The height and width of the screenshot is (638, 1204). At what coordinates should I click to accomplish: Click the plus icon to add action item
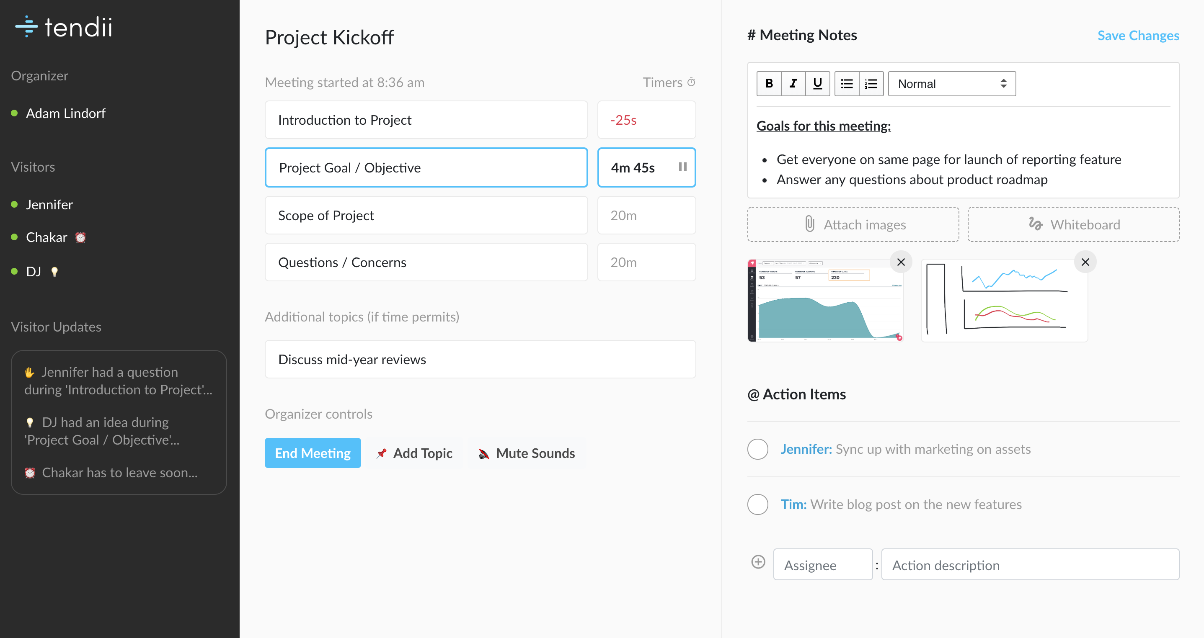point(758,562)
